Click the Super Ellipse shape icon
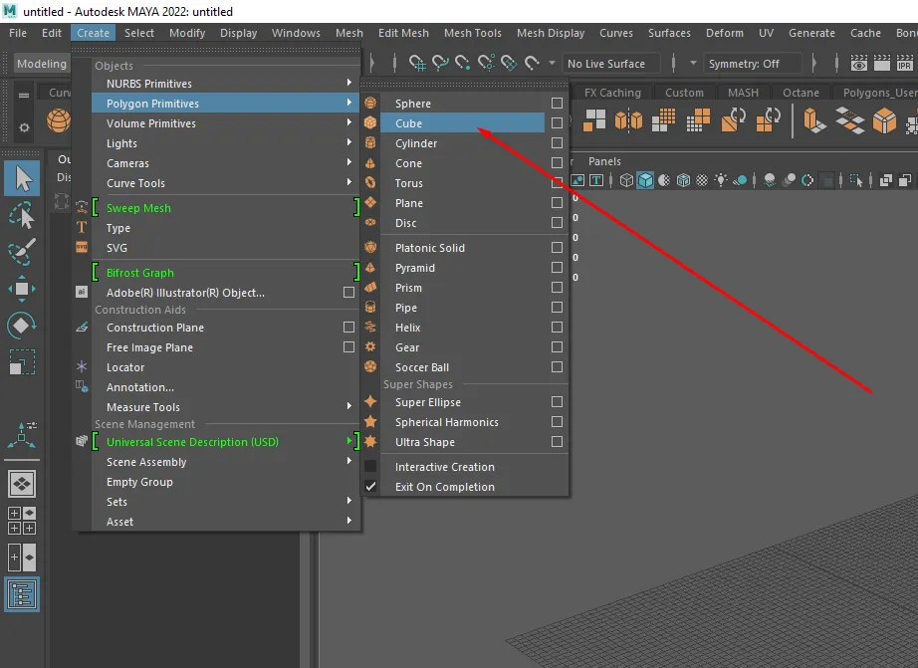918x668 pixels. pyautogui.click(x=370, y=401)
